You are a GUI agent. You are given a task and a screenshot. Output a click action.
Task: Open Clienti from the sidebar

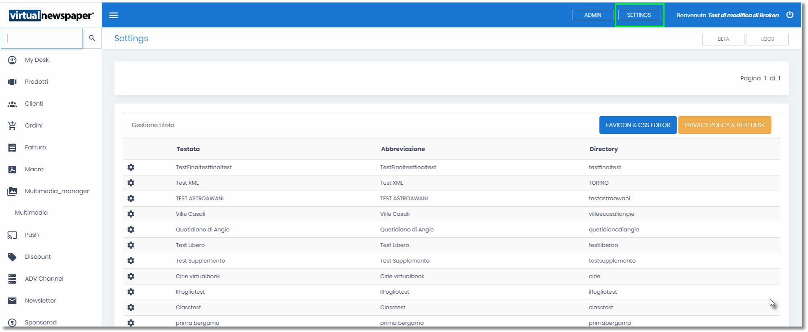coord(34,104)
